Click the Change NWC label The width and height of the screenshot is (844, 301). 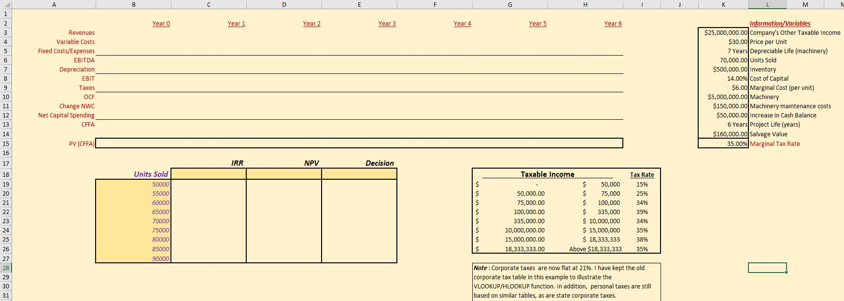77,106
